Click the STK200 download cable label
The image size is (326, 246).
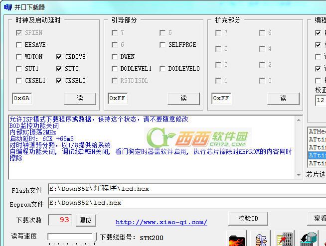pyautogui.click(x=152, y=238)
